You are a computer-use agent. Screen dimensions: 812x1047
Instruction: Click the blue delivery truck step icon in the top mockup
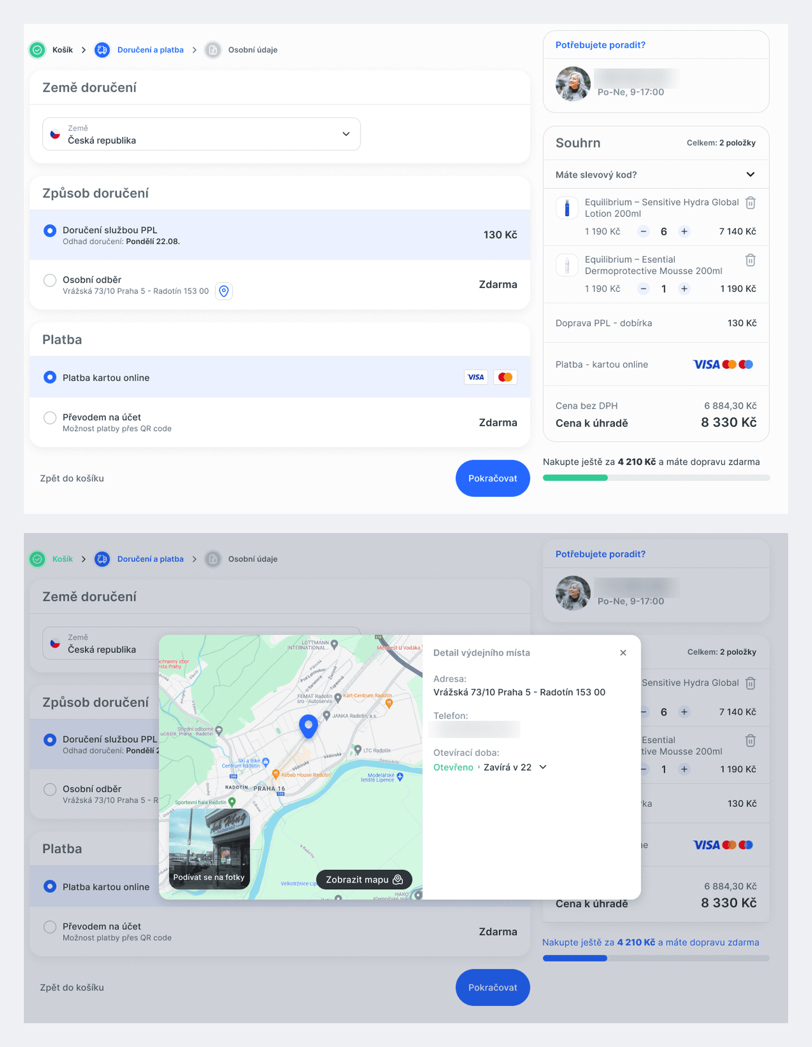pyautogui.click(x=102, y=50)
